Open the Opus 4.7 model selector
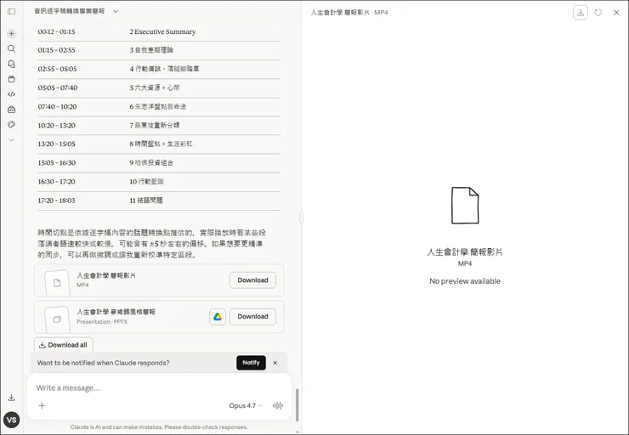This screenshot has height=435, width=629. point(246,406)
